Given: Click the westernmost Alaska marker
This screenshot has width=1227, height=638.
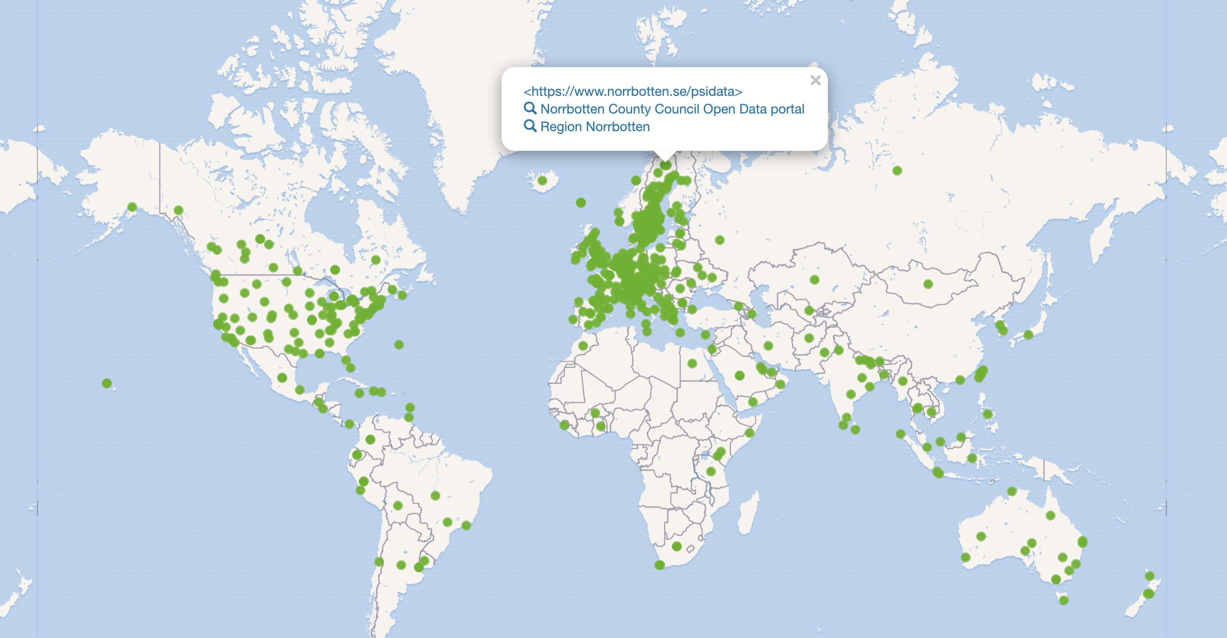Looking at the screenshot, I should click(132, 207).
